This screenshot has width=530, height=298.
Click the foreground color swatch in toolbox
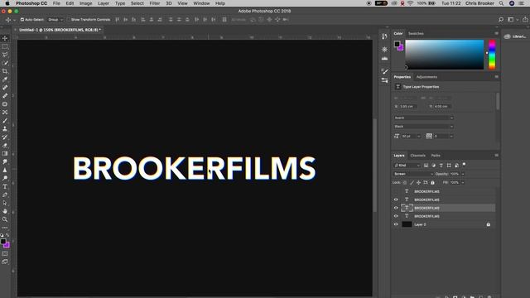pos(3,241)
